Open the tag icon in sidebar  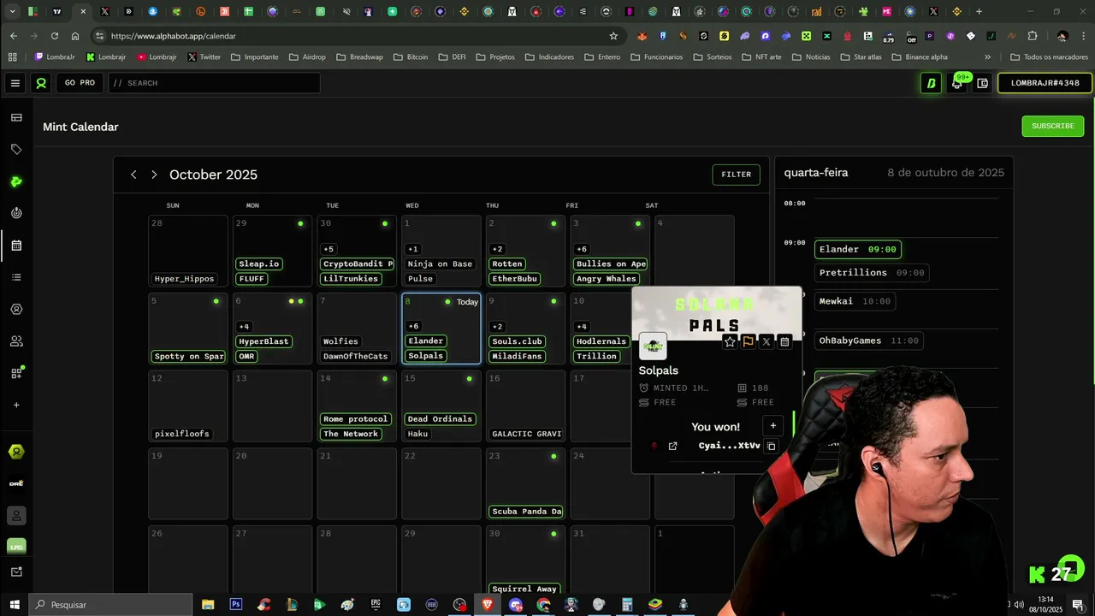click(x=16, y=150)
